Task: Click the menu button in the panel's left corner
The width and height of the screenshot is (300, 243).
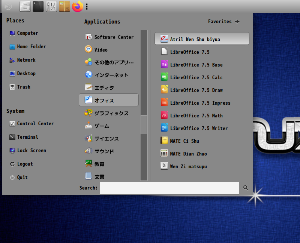Action: (x=8, y=6)
